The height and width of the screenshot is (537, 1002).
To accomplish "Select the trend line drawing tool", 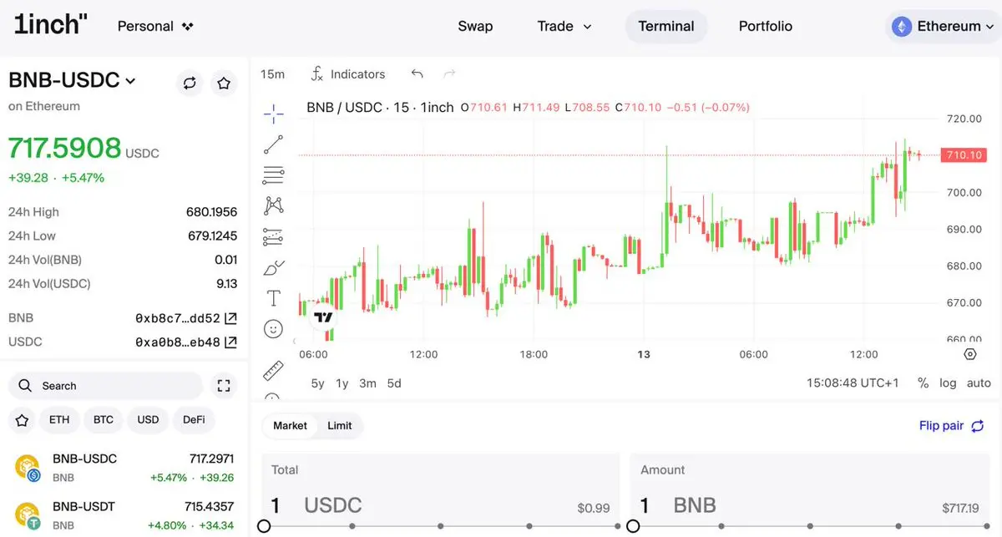I will point(274,144).
